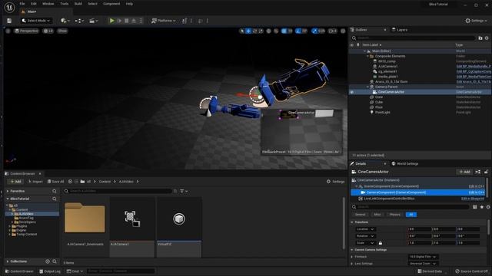Open the Select Mode dropdown
The width and height of the screenshot is (492, 276).
coord(36,21)
